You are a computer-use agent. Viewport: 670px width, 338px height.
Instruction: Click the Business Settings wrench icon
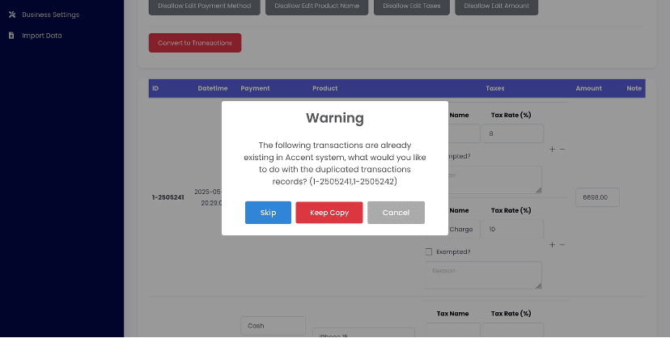[12, 15]
